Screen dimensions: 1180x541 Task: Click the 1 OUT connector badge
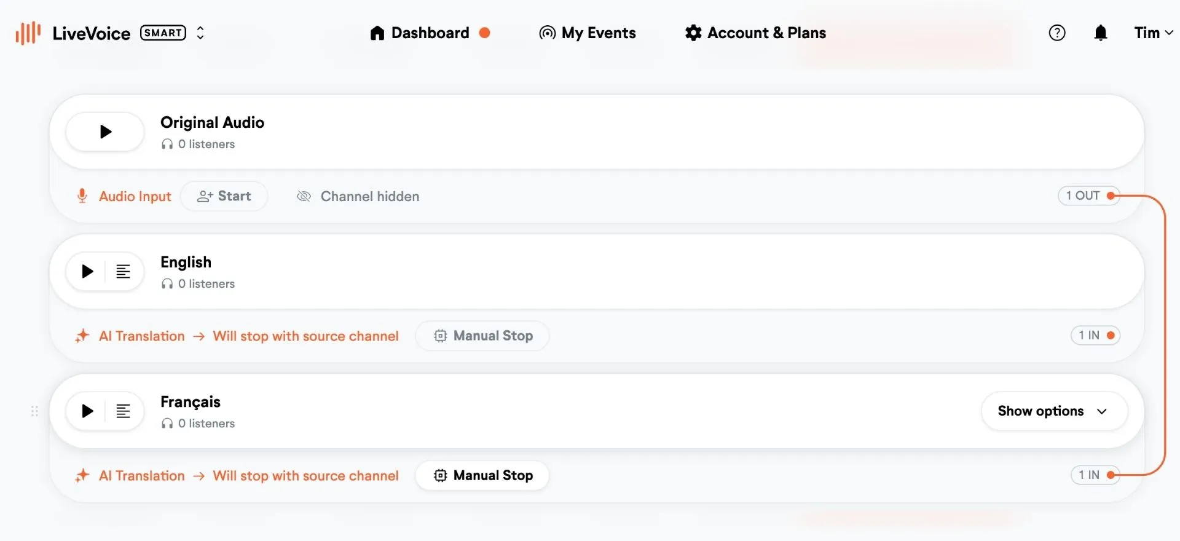click(1088, 195)
